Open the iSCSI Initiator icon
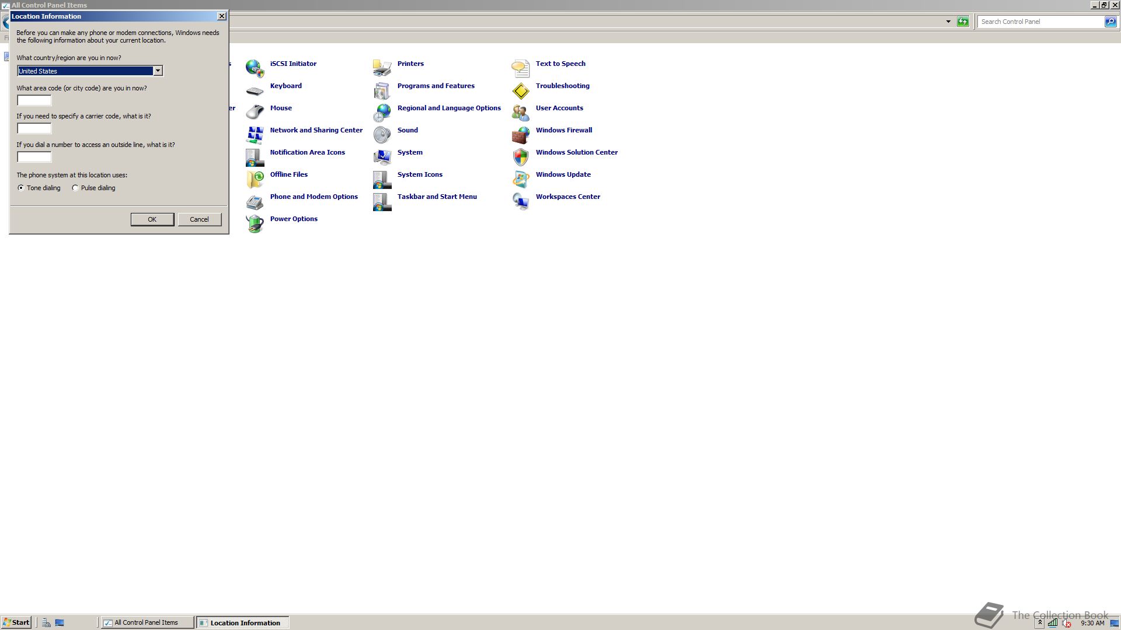Viewport: 1121px width, 630px height. pos(255,68)
